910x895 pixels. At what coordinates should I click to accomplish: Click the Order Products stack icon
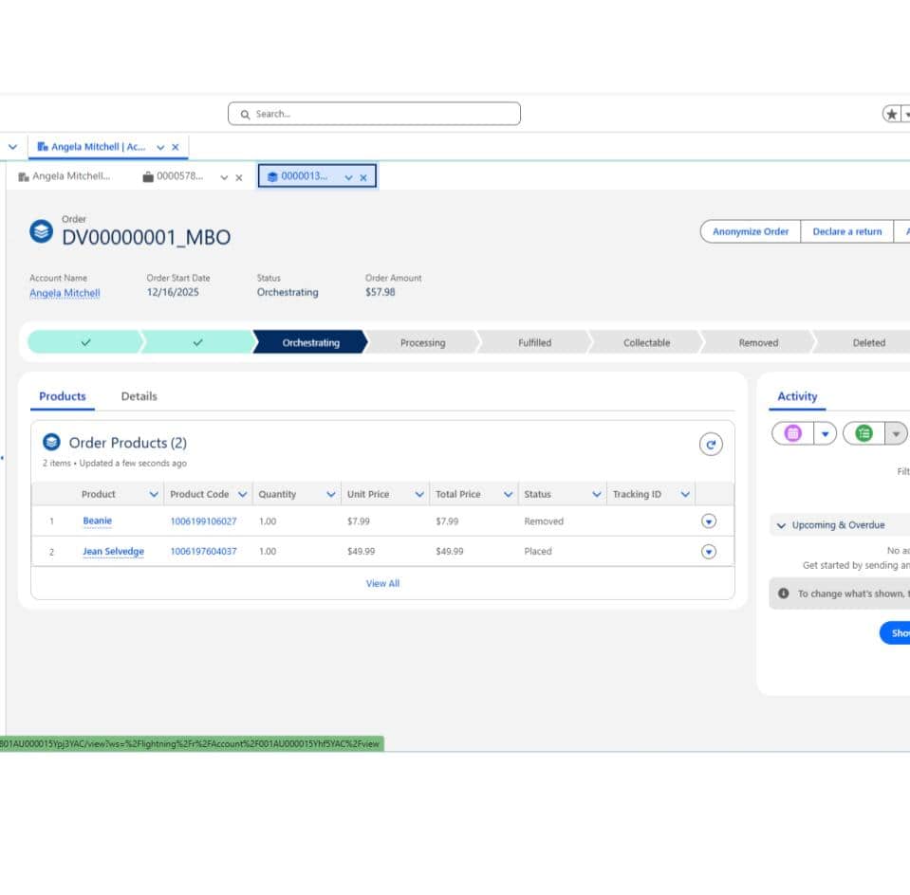pyautogui.click(x=52, y=443)
